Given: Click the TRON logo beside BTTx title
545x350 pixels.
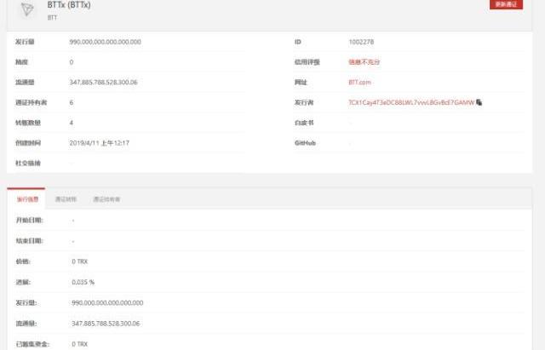Looking at the screenshot, I should pyautogui.click(x=27, y=9).
